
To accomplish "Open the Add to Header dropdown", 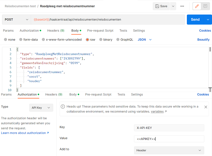I will pos(169,150).
